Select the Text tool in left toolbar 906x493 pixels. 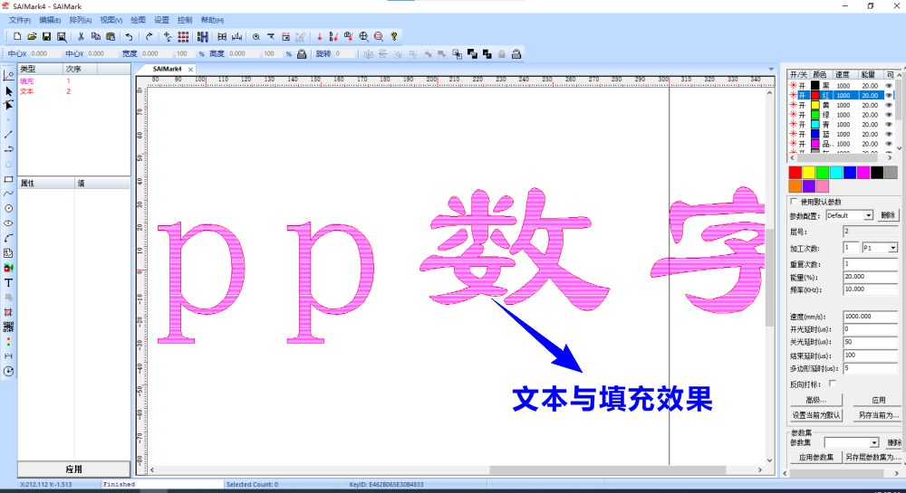[x=9, y=283]
